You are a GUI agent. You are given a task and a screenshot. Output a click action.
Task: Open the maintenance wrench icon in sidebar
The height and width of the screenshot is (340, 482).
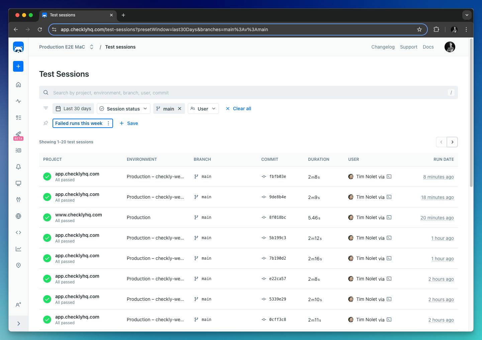tap(18, 200)
